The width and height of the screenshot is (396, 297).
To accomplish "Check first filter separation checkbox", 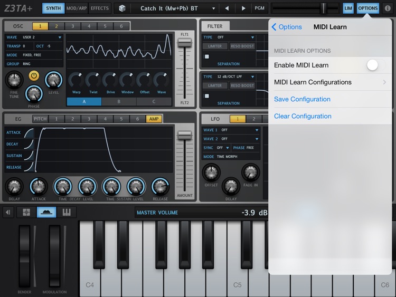I will (207, 56).
